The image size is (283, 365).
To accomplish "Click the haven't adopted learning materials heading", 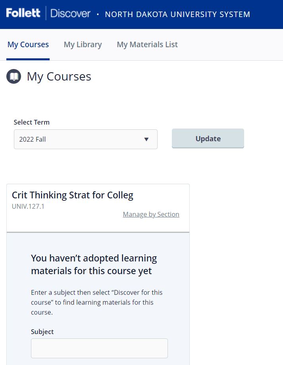I will point(94,265).
